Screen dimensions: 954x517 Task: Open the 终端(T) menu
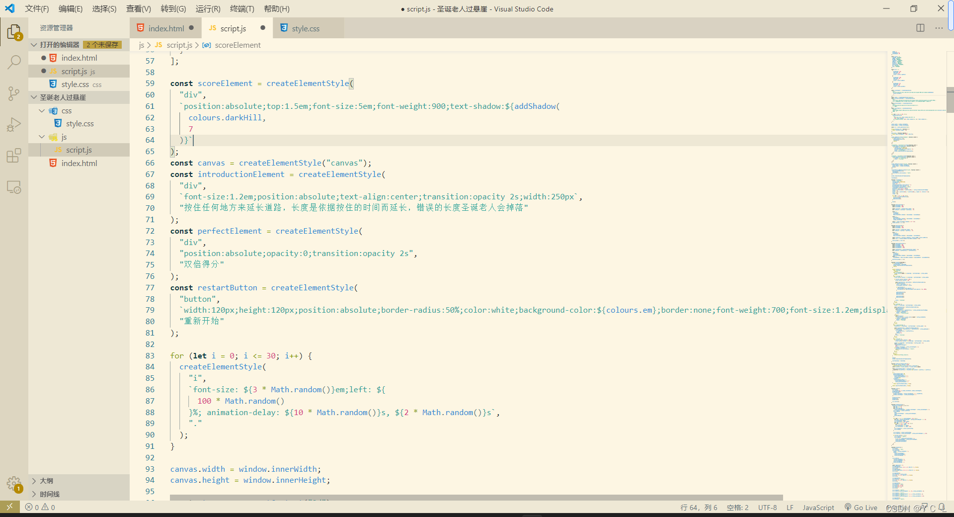click(243, 8)
